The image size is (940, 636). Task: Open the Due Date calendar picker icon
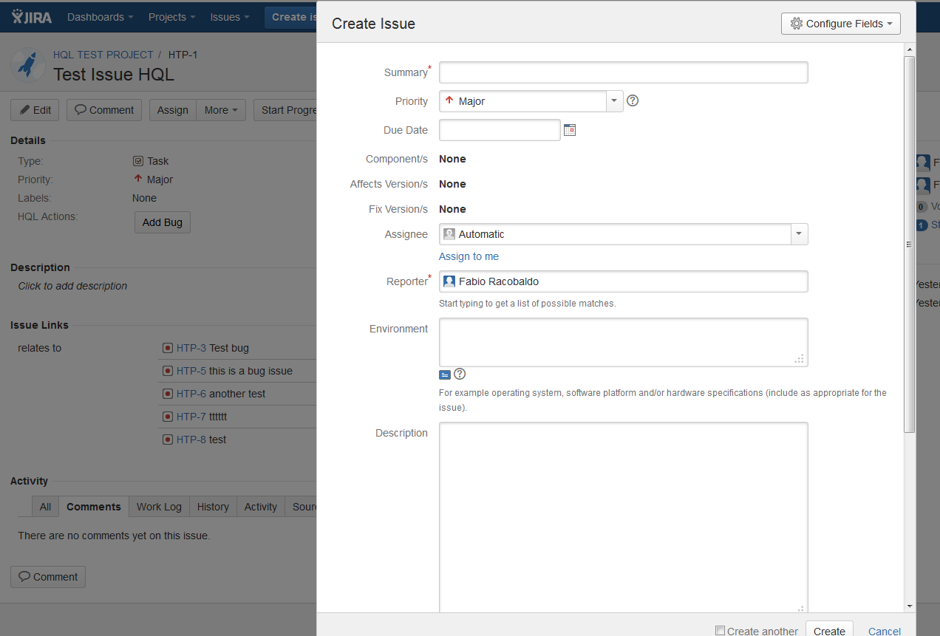tap(569, 130)
